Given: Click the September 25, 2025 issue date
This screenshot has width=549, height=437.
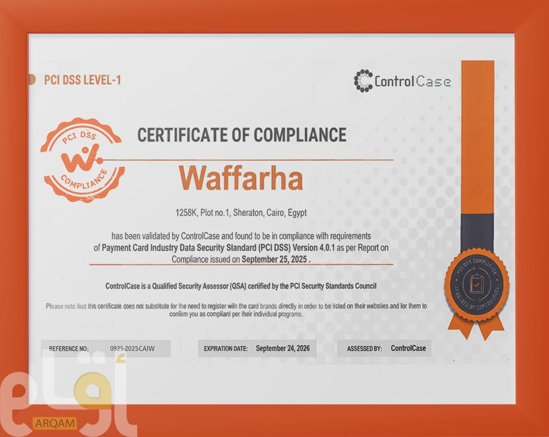Looking at the screenshot, I should pos(274,259).
